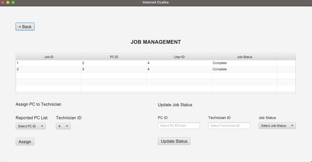312x162 pixels.
Task: Open the Select PC ID dropdown
Action: [30, 126]
